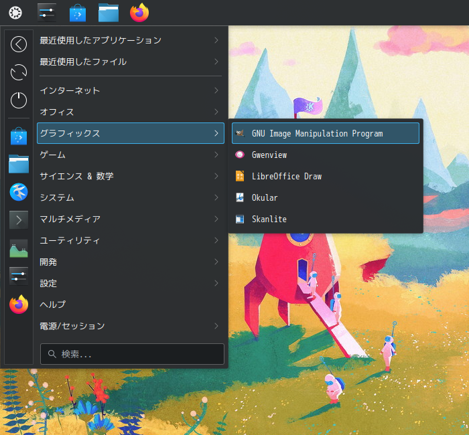The image size is (469, 435).
Task: Launch Firefox from the favorites sidebar
Action: (x=19, y=304)
